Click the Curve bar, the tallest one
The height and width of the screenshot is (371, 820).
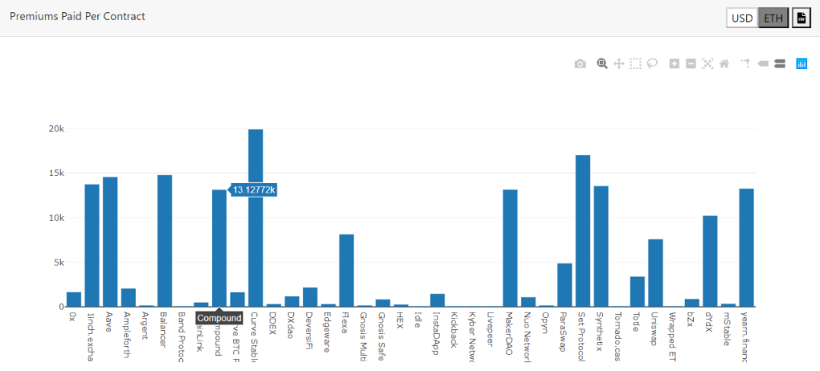[256, 219]
